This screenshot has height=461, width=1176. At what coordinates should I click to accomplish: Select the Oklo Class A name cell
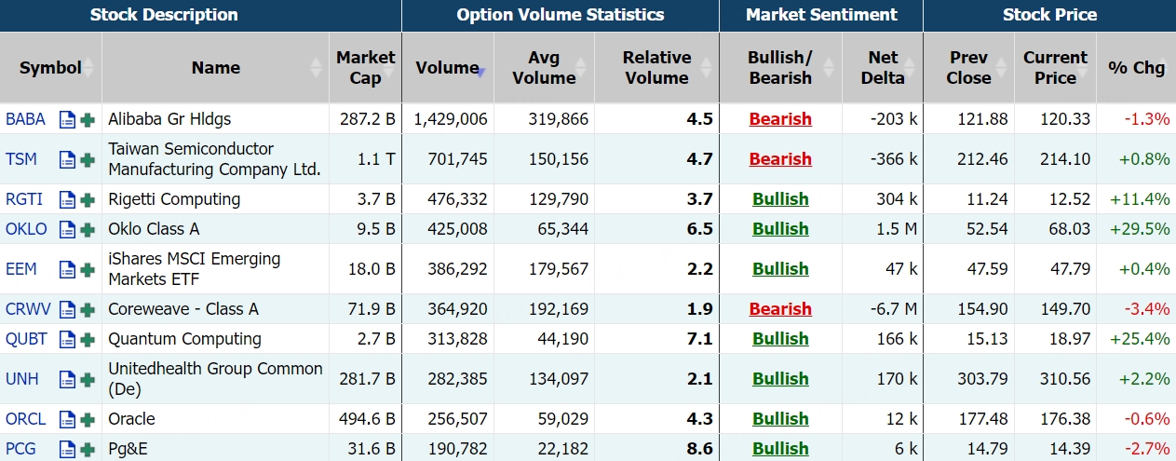point(215,229)
